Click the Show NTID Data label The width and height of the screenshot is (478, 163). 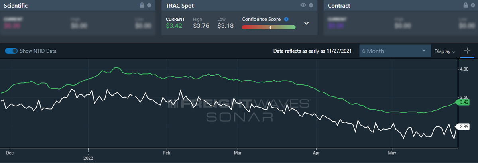click(38, 51)
